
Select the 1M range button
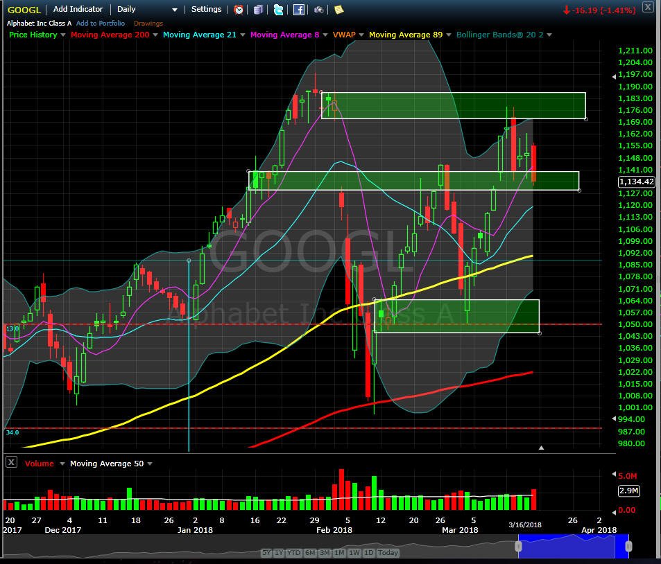pos(339,553)
